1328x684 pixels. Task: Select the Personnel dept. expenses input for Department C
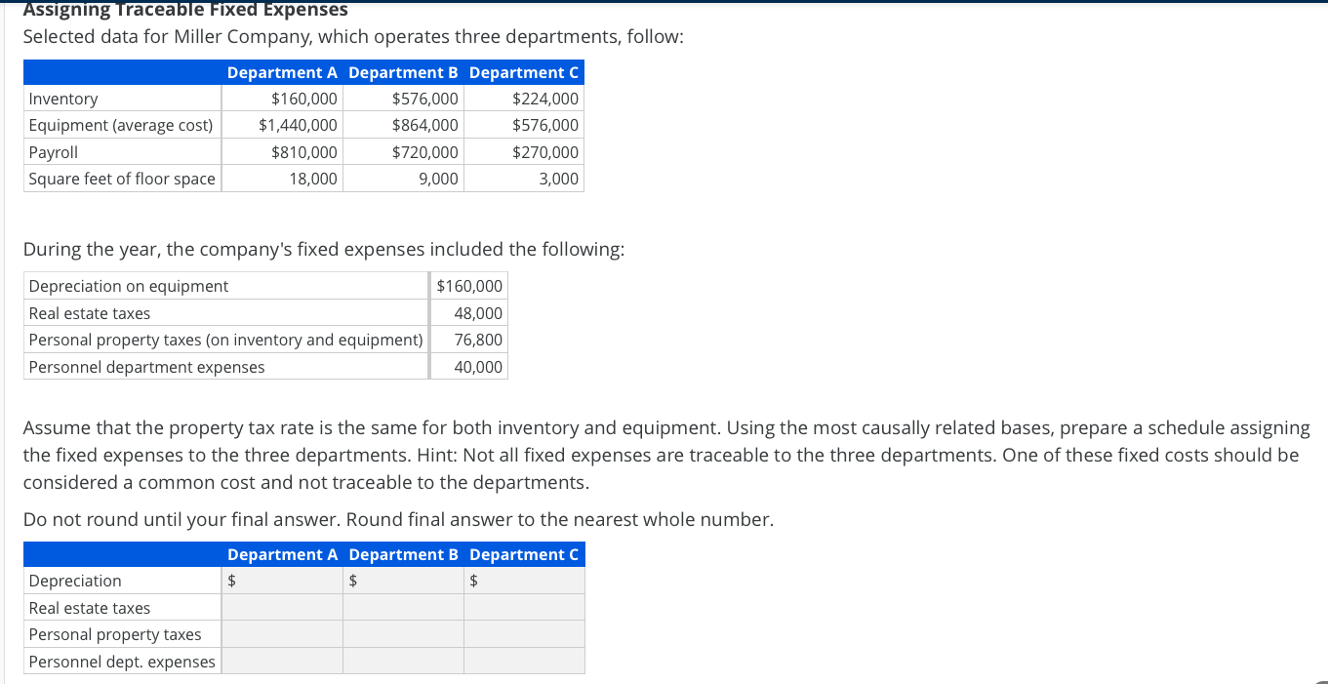[523, 662]
